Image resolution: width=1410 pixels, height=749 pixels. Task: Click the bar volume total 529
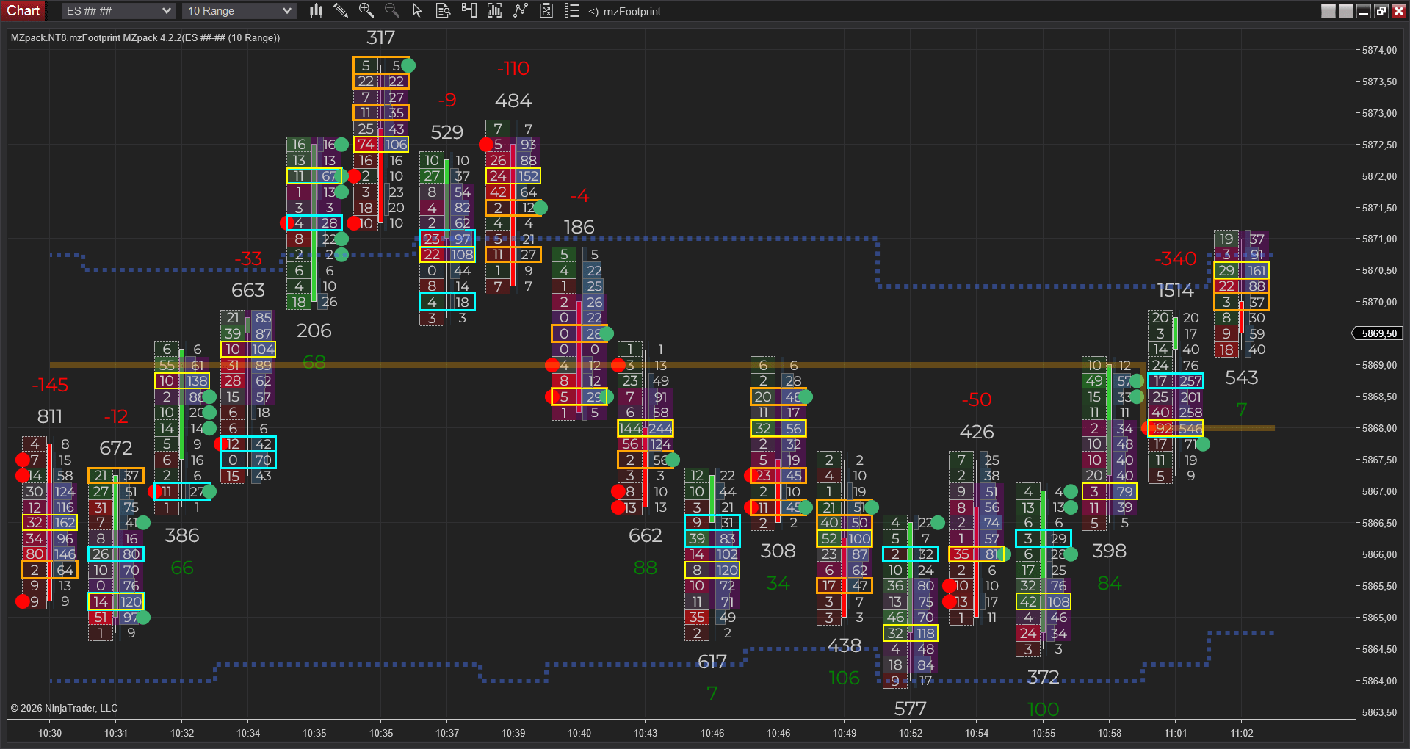click(x=446, y=132)
